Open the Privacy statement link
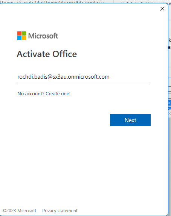Image resolution: width=171 pixels, height=216 pixels. (x=60, y=211)
